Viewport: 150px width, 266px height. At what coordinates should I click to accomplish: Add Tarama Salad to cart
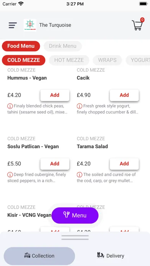124,164
